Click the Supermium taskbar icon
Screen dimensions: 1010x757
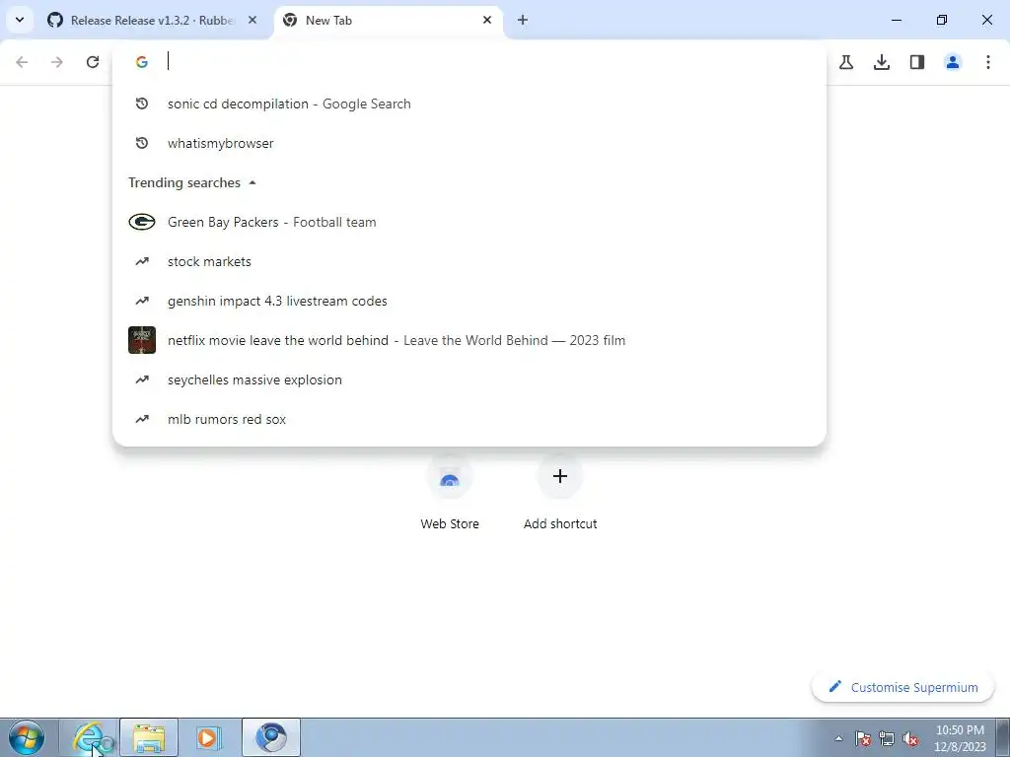point(271,737)
